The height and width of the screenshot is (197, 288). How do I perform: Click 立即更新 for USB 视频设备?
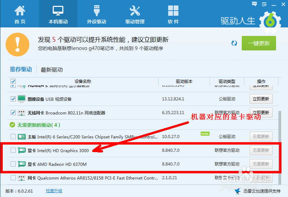tap(261, 99)
